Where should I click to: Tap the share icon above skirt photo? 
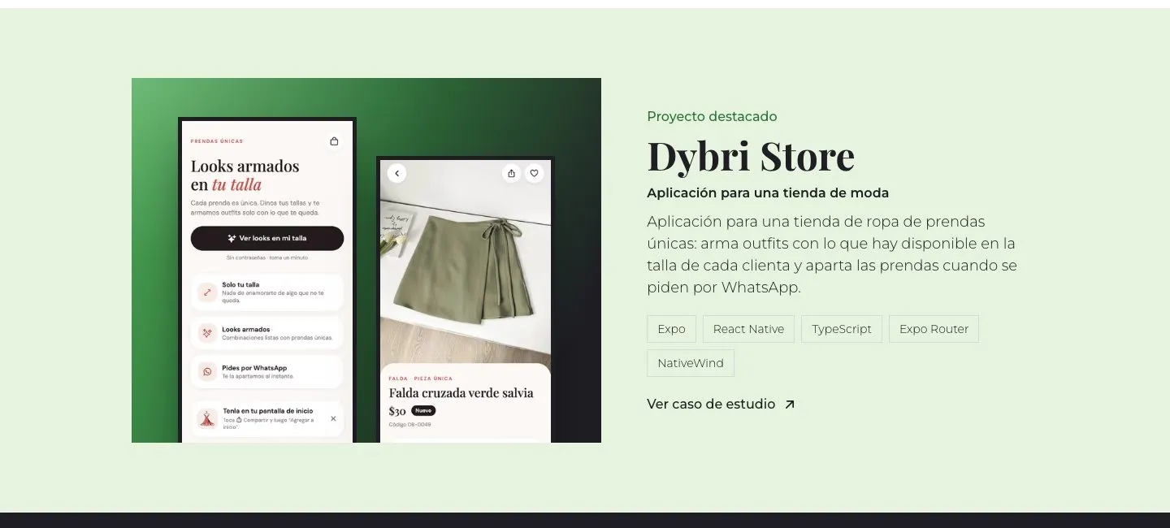(511, 173)
